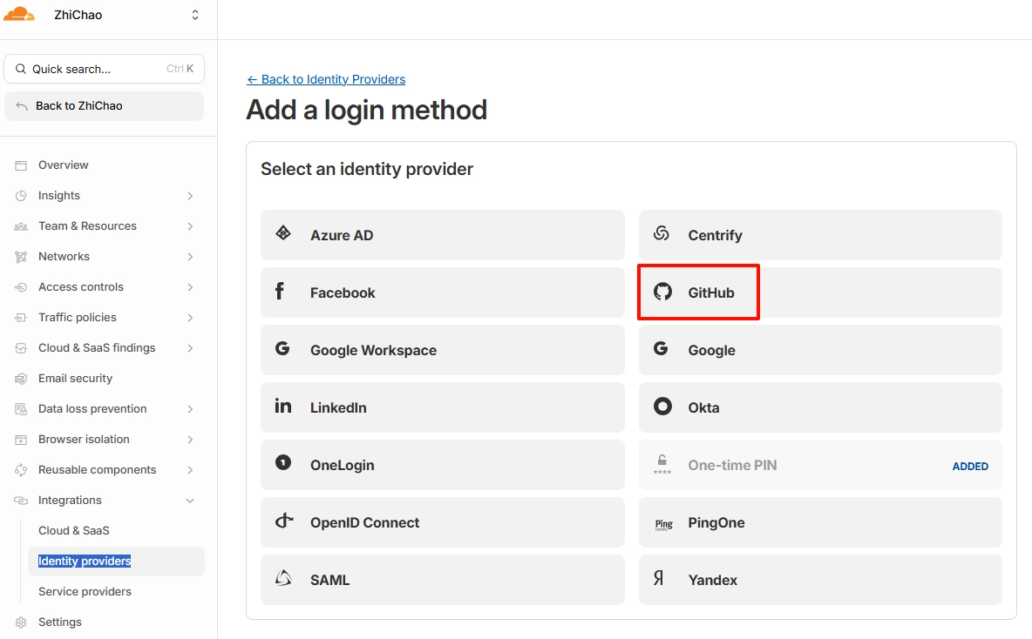1032x639 pixels.
Task: Click the Back to ZhiChao button
Action: [x=104, y=106]
